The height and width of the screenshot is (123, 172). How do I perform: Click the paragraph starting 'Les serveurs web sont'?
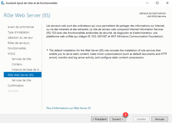[105, 31]
